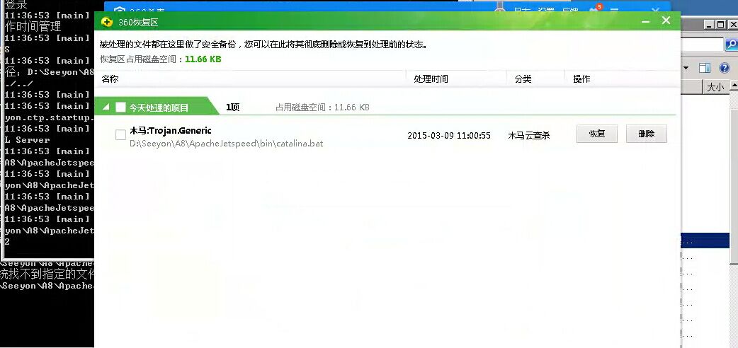Check the 今天处理的项目 group checkbox
The width and height of the screenshot is (738, 348).
coord(120,108)
